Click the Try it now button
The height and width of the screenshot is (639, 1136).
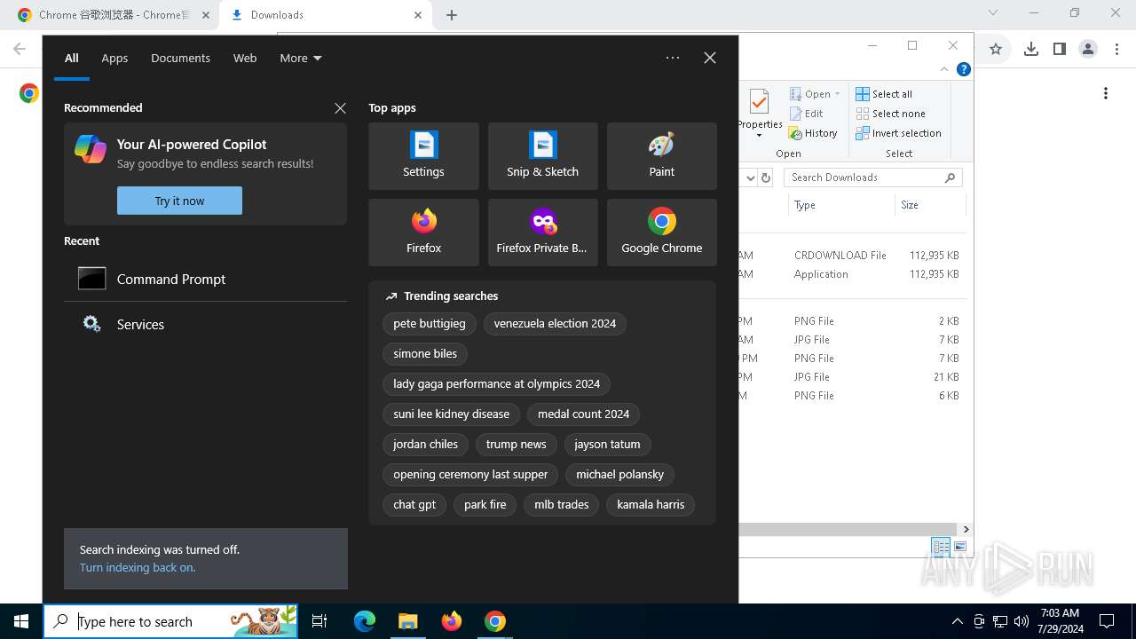pos(179,201)
